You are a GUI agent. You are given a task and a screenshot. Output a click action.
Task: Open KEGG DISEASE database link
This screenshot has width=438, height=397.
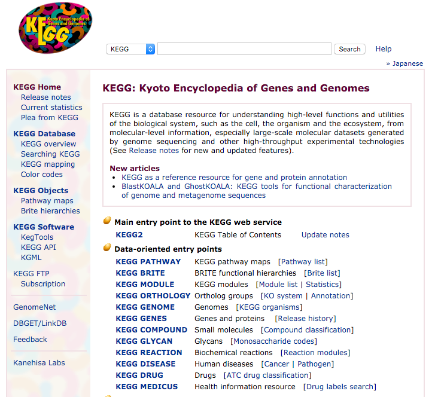point(145,364)
